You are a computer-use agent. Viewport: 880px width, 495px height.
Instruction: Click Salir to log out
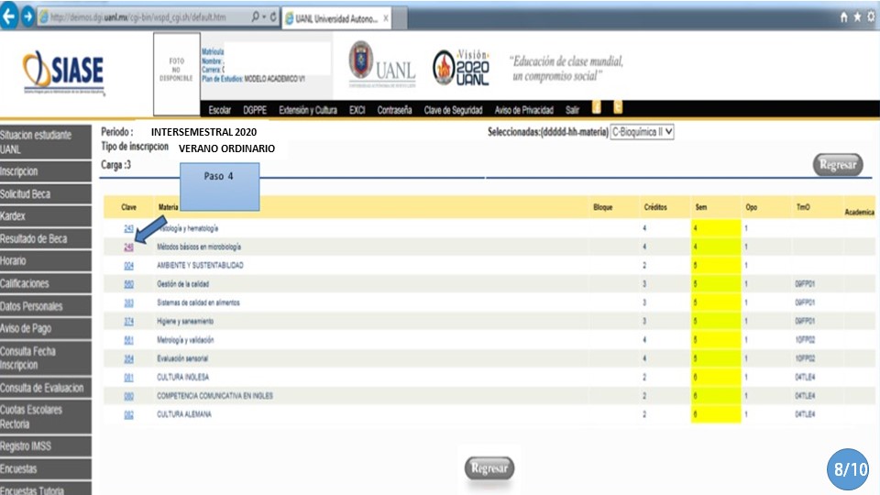(572, 110)
